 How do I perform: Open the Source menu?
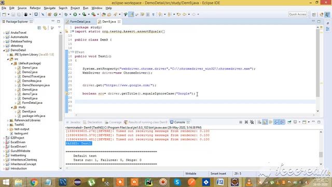click(x=22, y=8)
